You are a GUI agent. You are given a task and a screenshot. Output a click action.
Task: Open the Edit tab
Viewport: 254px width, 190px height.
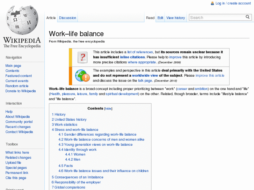[x=160, y=18]
